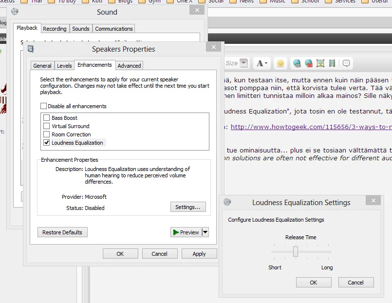
Task: Insert a smiley from the editor toolbar
Action: pyautogui.click(x=280, y=63)
